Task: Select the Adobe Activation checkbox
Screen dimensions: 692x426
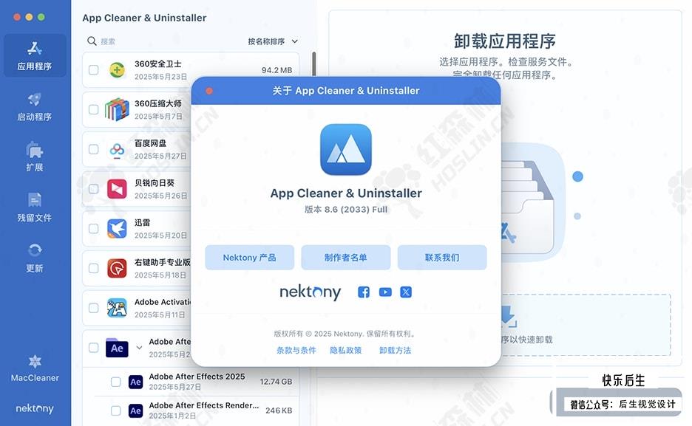Action: (x=94, y=307)
